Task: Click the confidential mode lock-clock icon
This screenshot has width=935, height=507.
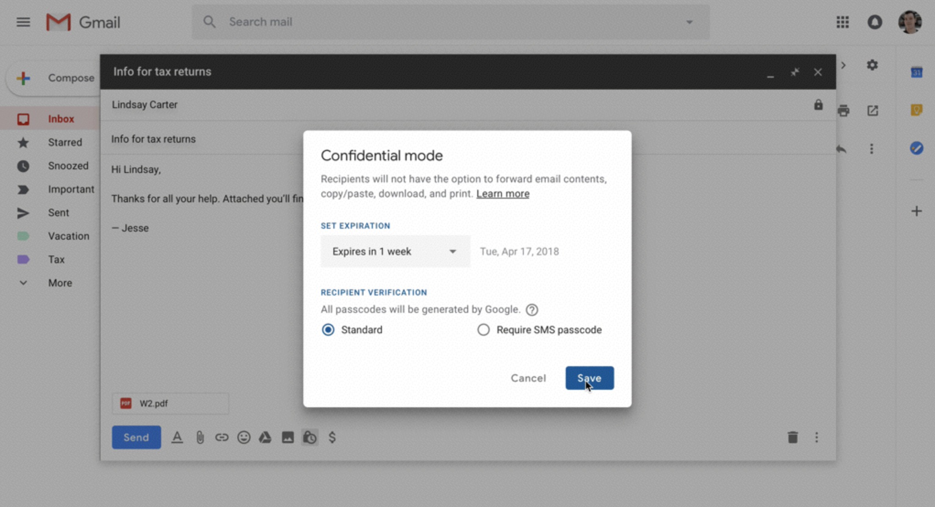Action: point(310,437)
